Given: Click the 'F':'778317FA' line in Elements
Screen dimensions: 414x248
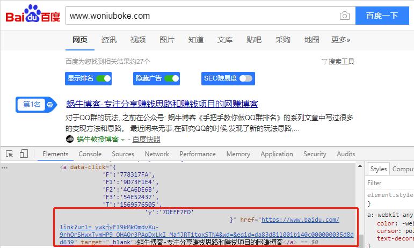Looking at the screenshot, I should click(x=128, y=174).
